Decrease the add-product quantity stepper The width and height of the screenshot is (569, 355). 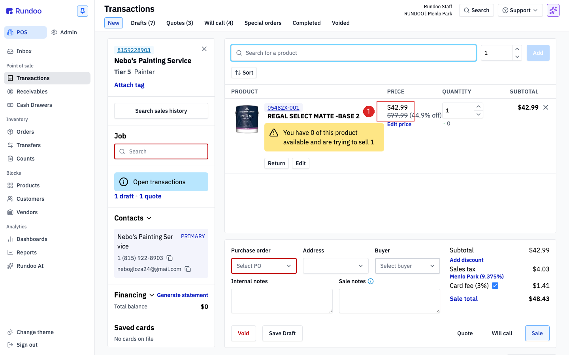point(517,57)
